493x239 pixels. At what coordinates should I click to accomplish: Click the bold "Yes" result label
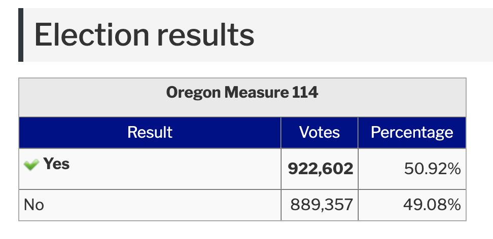click(x=56, y=164)
